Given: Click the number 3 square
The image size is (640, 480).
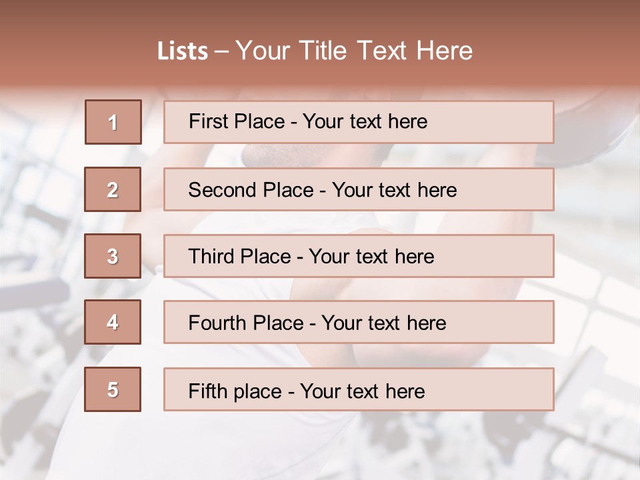Looking at the screenshot, I should 113,256.
